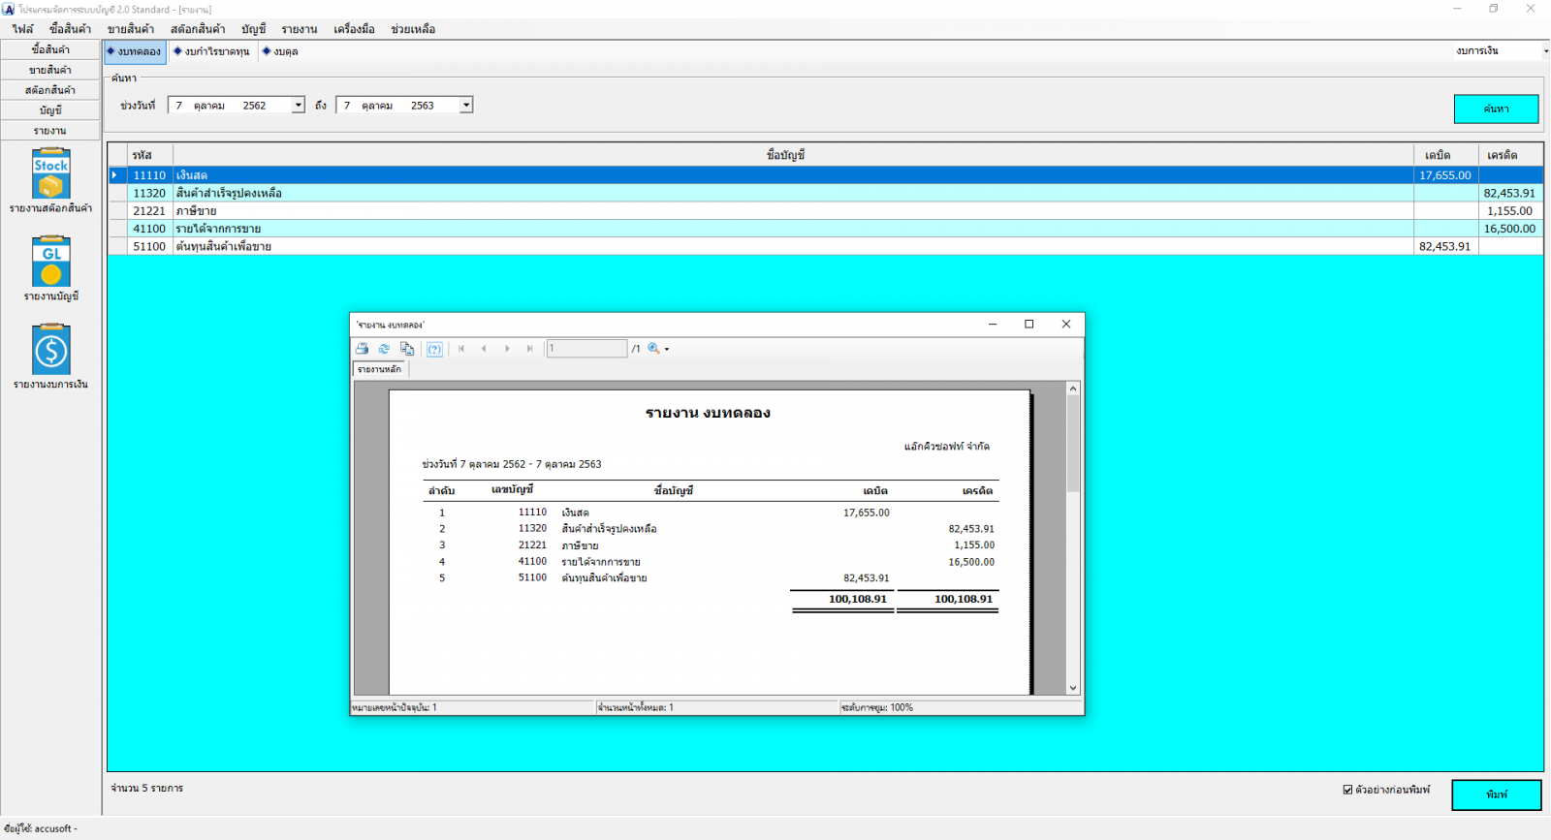Image resolution: width=1551 pixels, height=840 pixels.
Task: Click the credit cell 16,500.00 in main table
Action: [1510, 229]
